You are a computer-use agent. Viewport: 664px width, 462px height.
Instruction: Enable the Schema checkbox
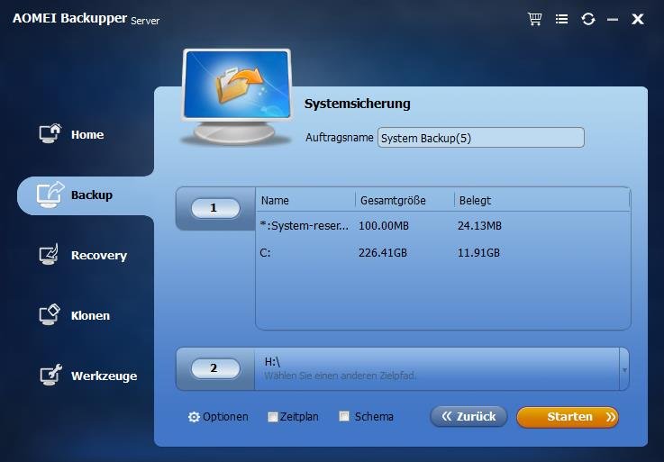point(344,416)
